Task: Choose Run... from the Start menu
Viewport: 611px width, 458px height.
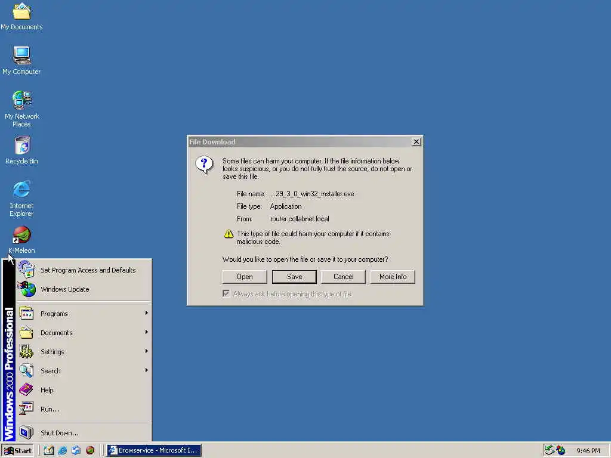Action: [84, 409]
